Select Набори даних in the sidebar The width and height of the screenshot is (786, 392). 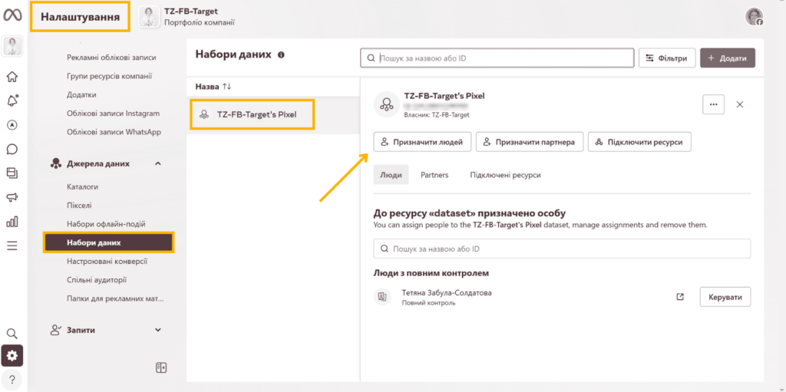(109, 242)
